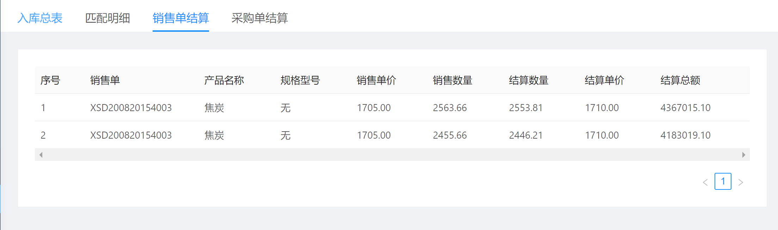This screenshot has height=230, width=778.
Task: Click the 结算单价 column header
Action: tap(604, 80)
